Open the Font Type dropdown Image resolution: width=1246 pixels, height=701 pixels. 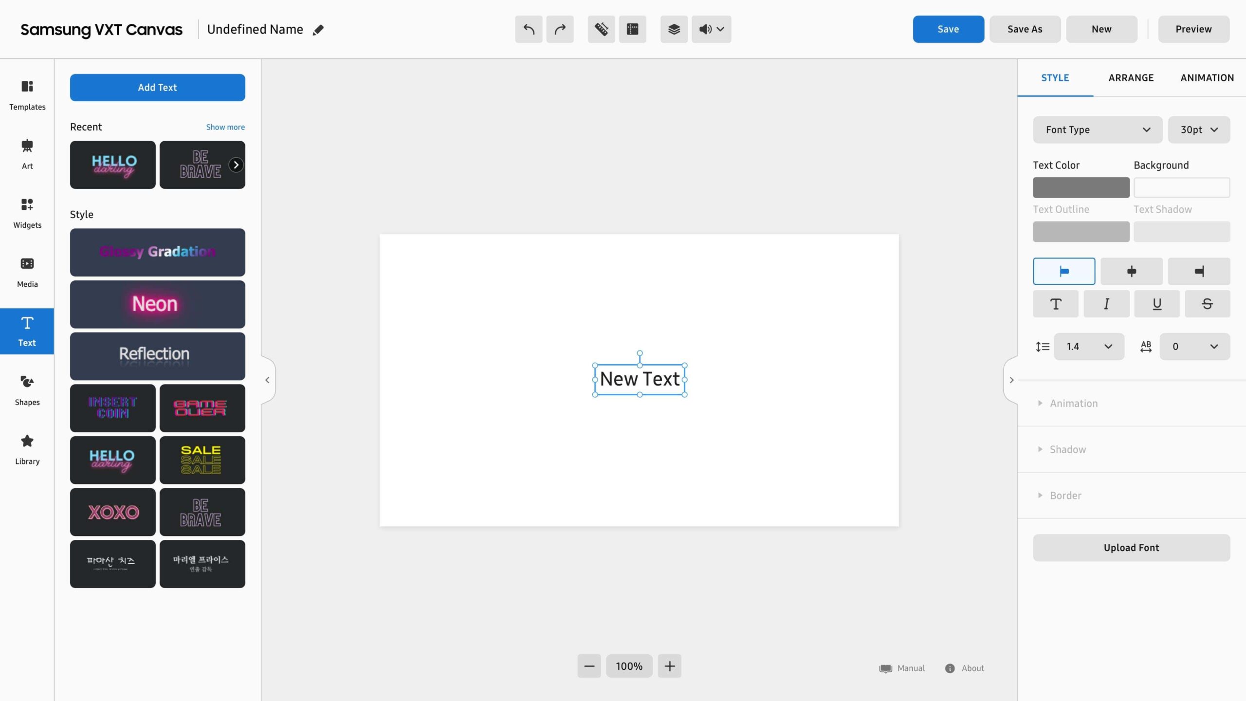click(1098, 129)
